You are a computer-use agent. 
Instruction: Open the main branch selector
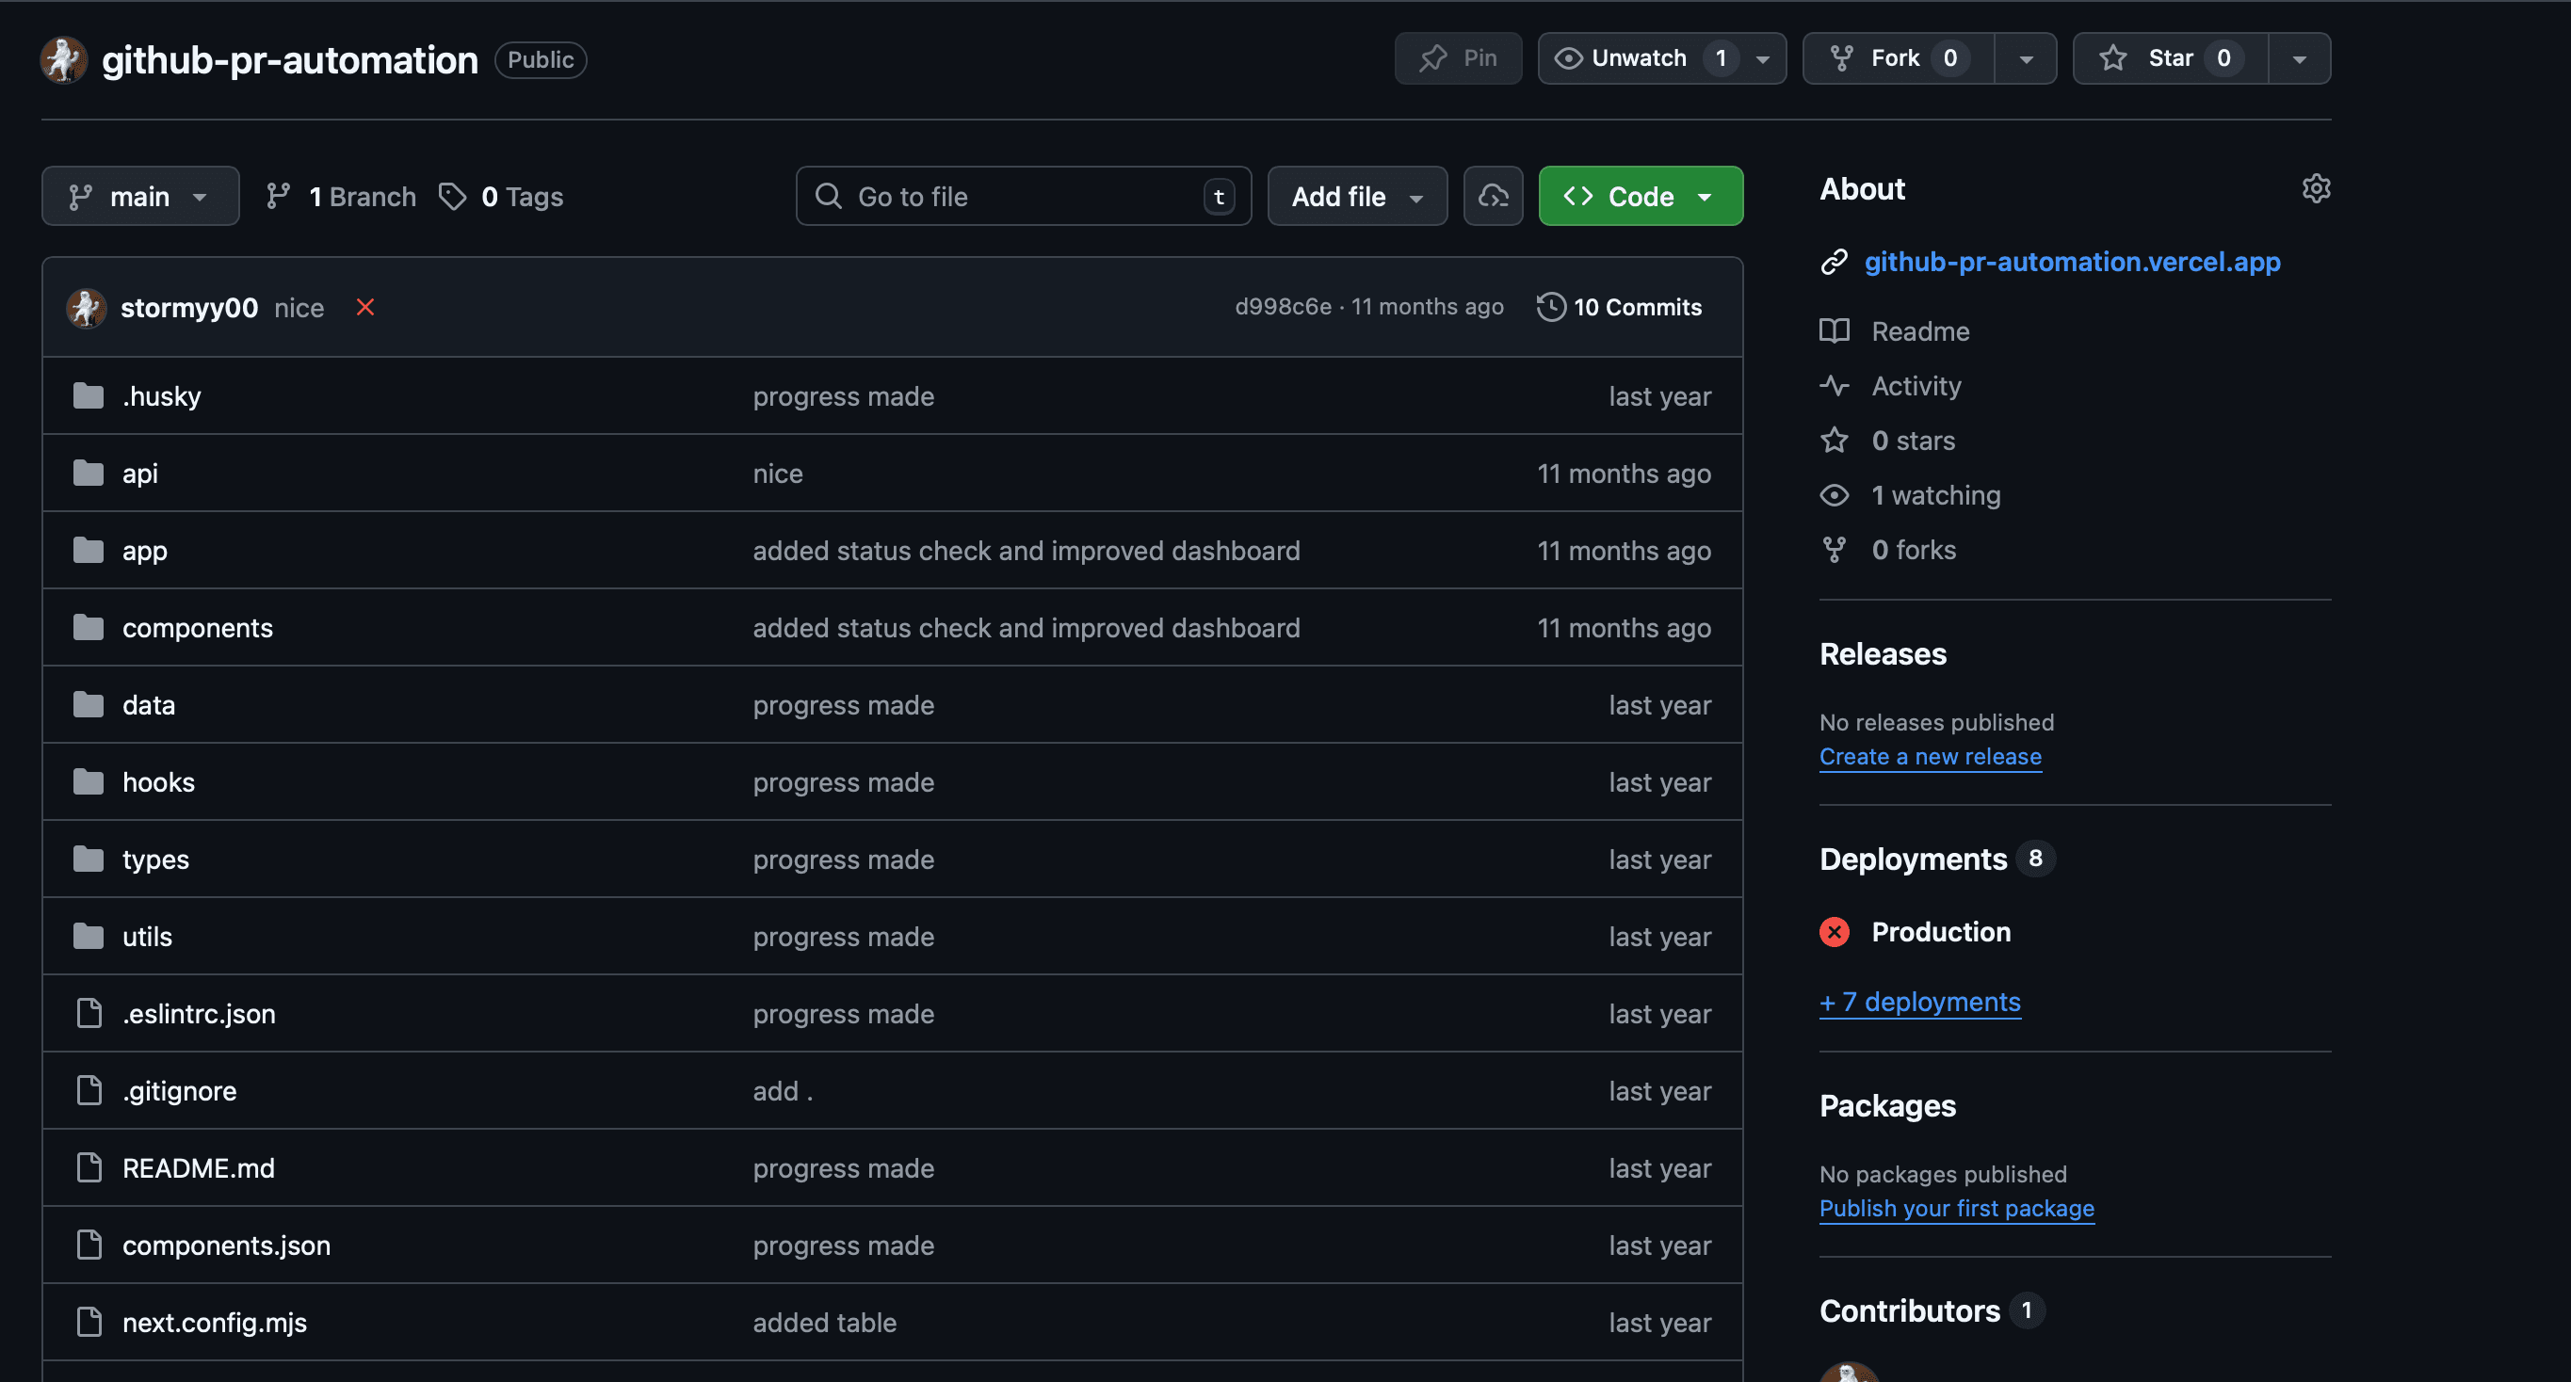139,196
